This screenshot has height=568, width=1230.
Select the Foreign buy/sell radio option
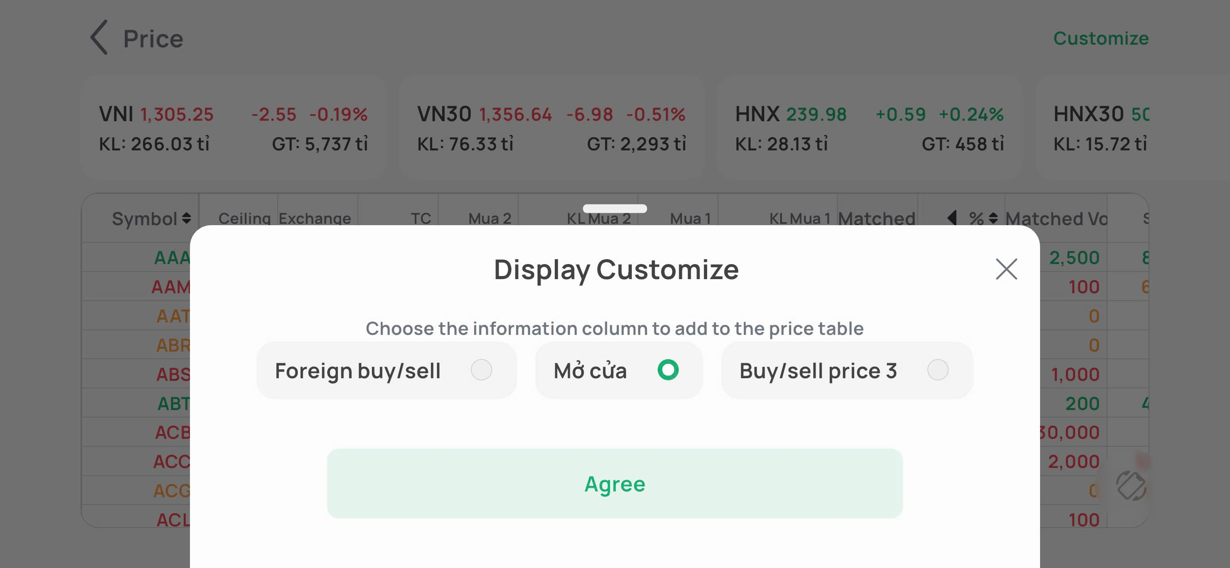[x=481, y=370]
